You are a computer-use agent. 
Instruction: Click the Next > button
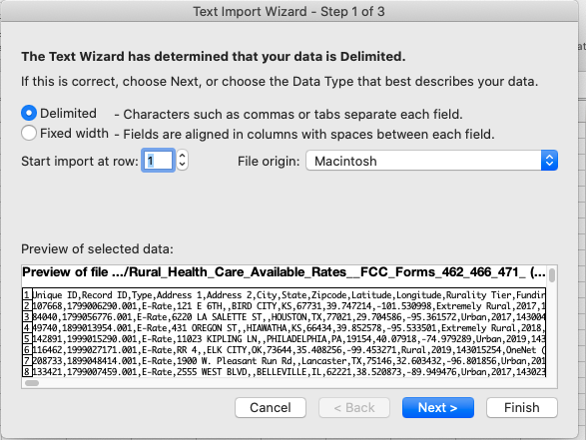(x=438, y=407)
